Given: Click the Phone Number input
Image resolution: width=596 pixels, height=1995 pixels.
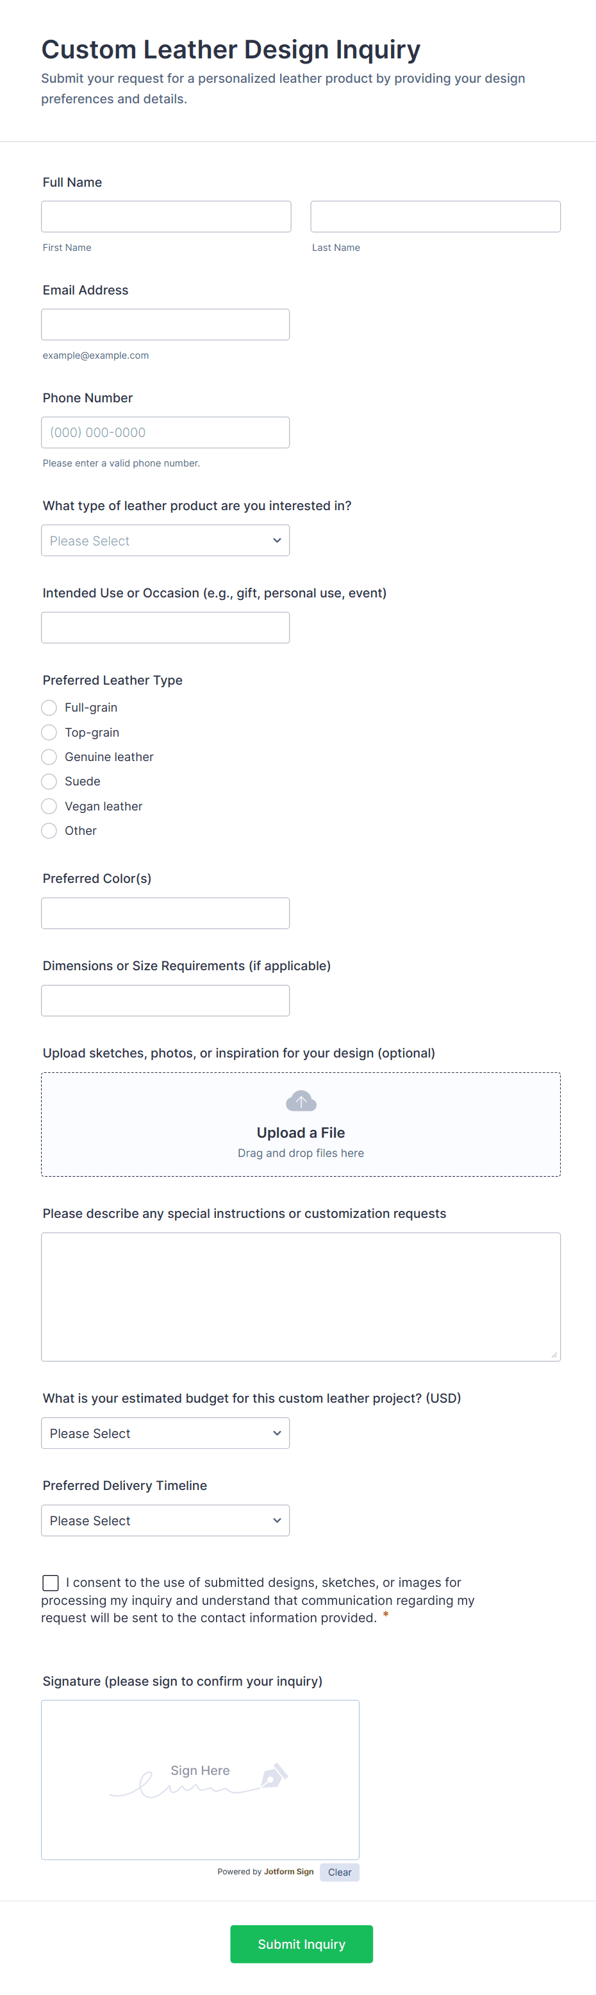Looking at the screenshot, I should coord(165,433).
